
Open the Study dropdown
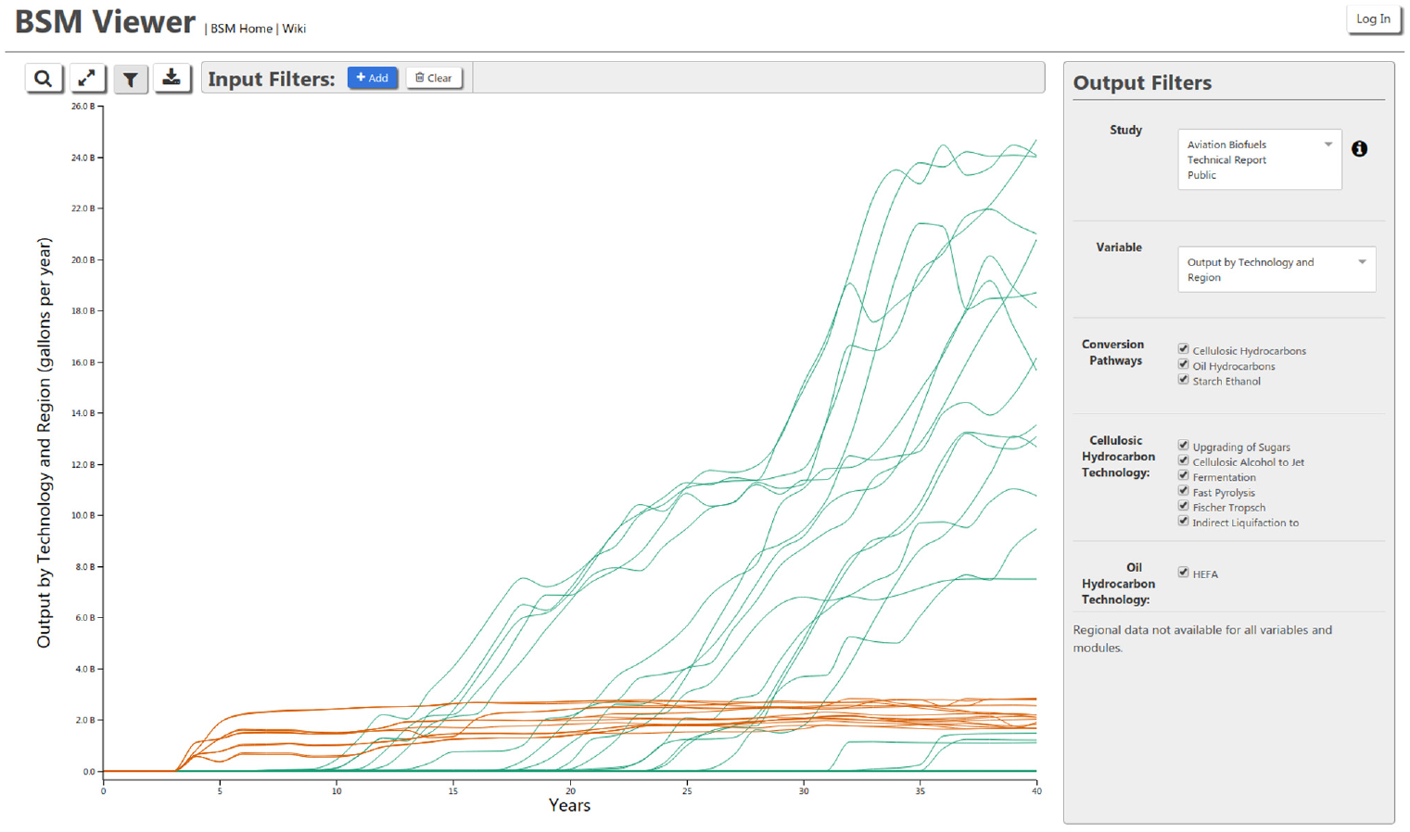(1259, 159)
